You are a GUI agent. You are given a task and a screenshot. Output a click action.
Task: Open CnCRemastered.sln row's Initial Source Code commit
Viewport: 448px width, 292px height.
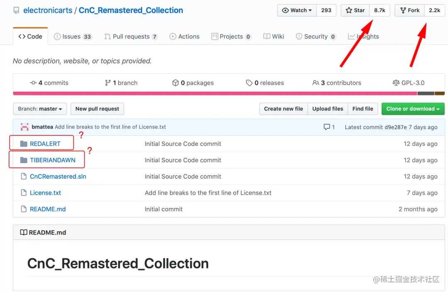click(x=183, y=177)
